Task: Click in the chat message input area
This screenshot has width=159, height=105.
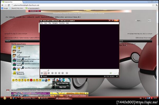Action: [32, 85]
